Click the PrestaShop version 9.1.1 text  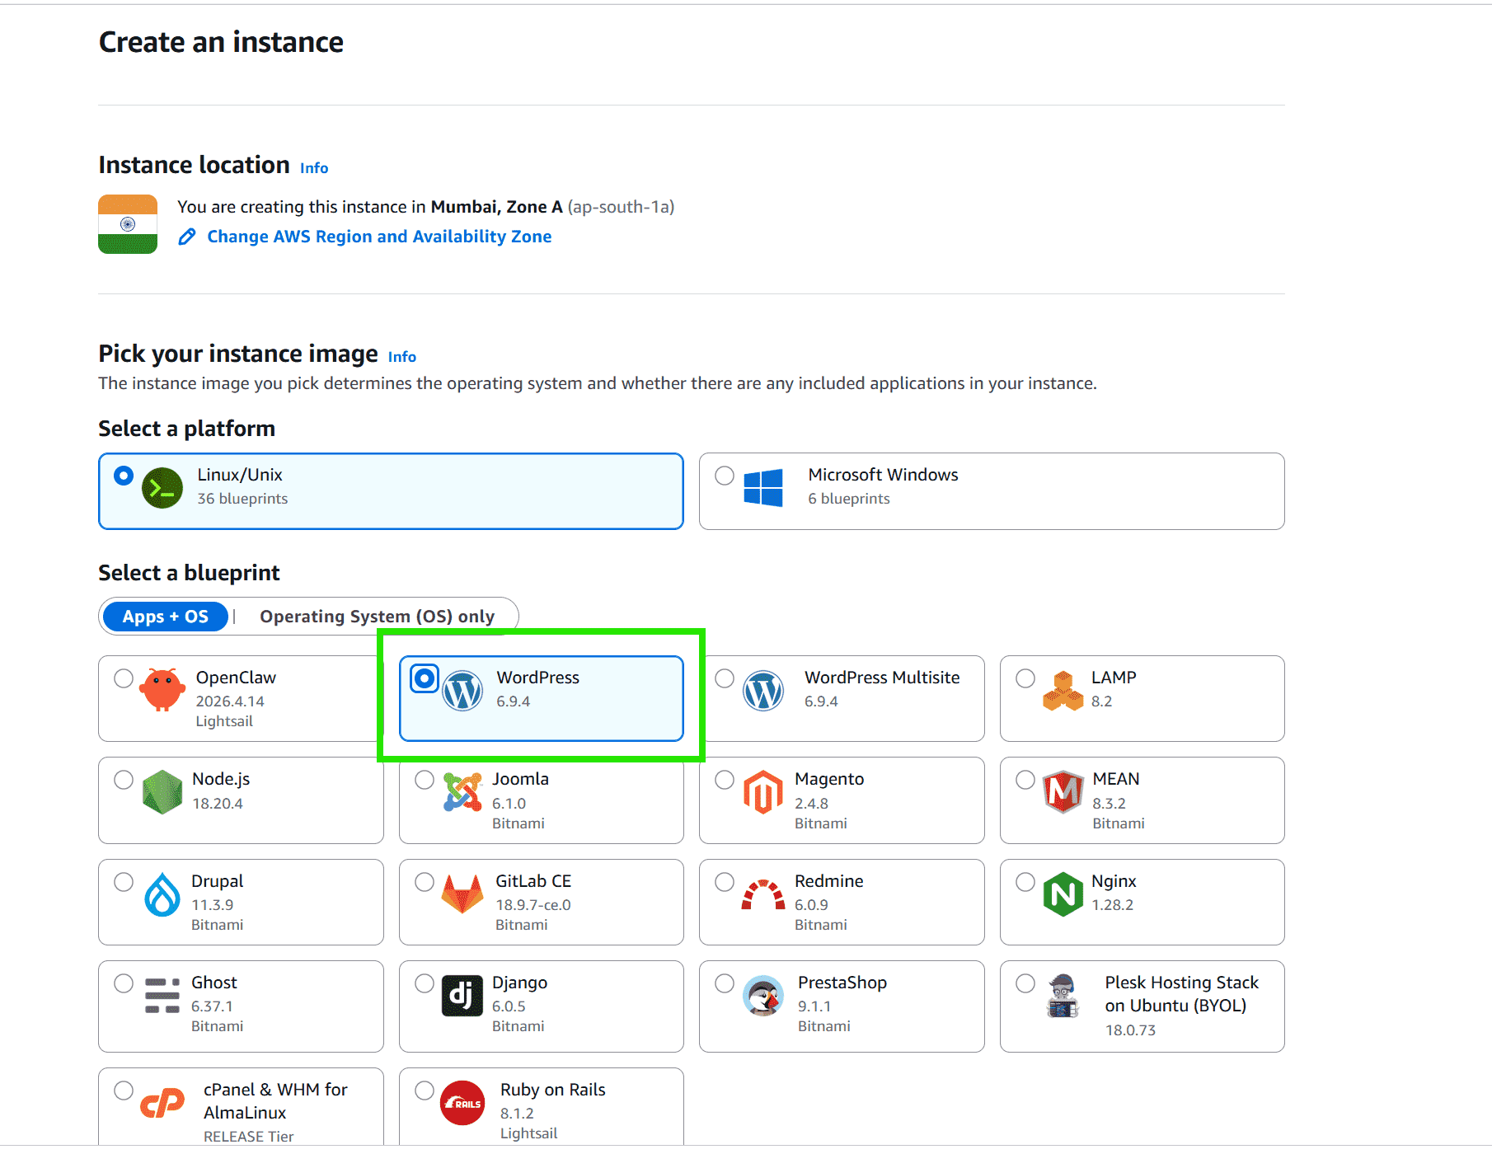click(x=814, y=1006)
